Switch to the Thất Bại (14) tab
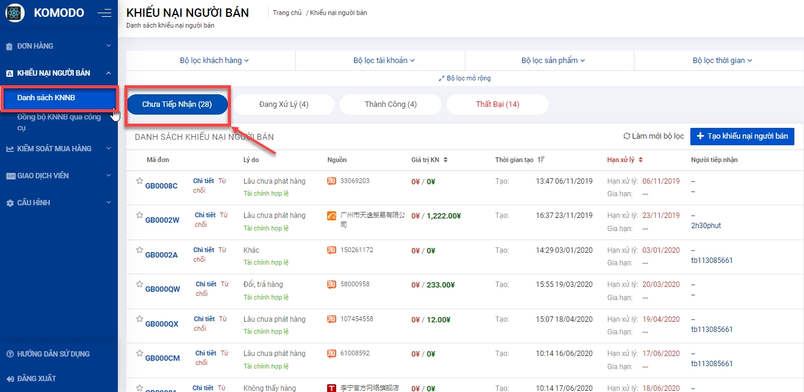The height and width of the screenshot is (392, 804). [497, 104]
